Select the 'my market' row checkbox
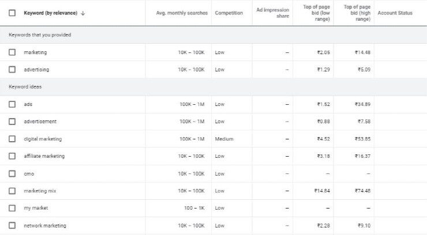The width and height of the screenshot is (427, 235). tap(12, 208)
